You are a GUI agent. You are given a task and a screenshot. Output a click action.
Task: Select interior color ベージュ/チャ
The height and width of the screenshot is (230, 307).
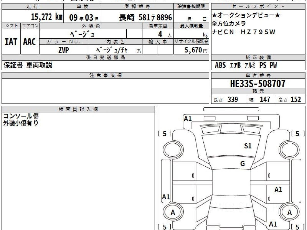pyautogui.click(x=112, y=50)
